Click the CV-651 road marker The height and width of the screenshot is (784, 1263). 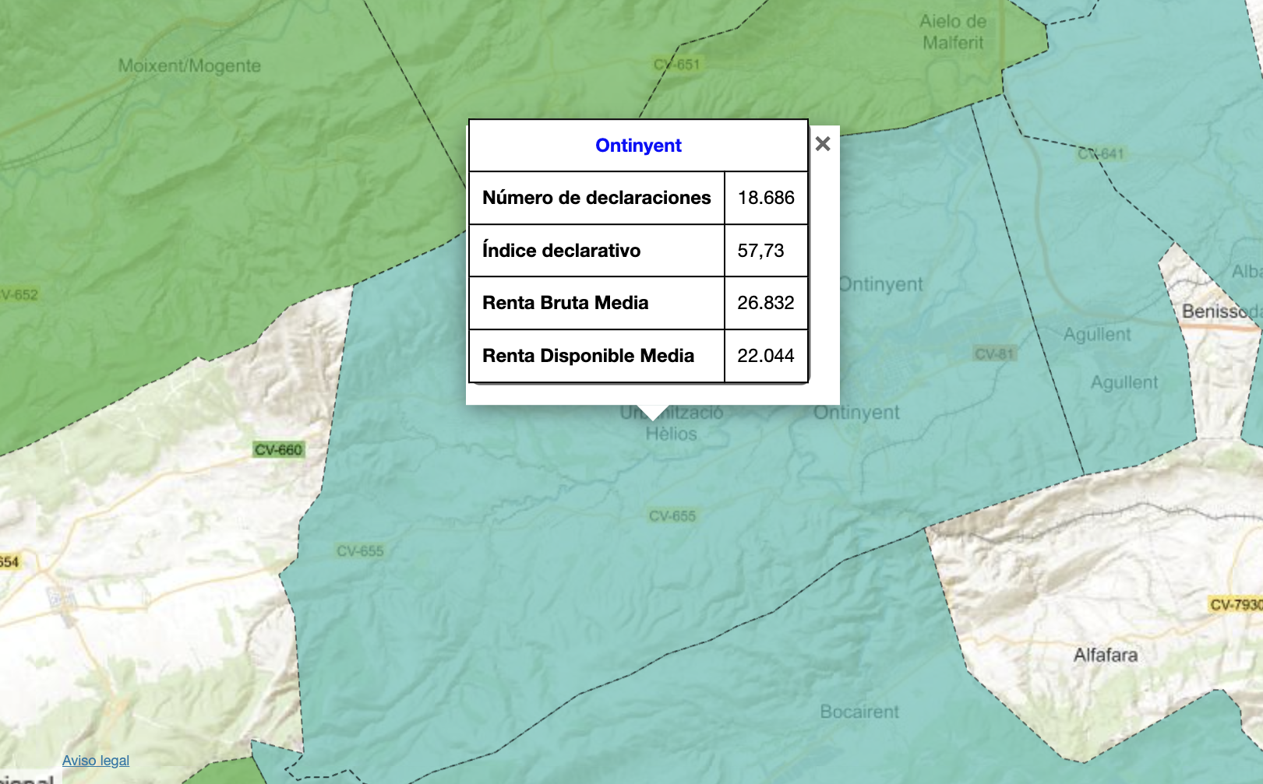click(x=676, y=65)
